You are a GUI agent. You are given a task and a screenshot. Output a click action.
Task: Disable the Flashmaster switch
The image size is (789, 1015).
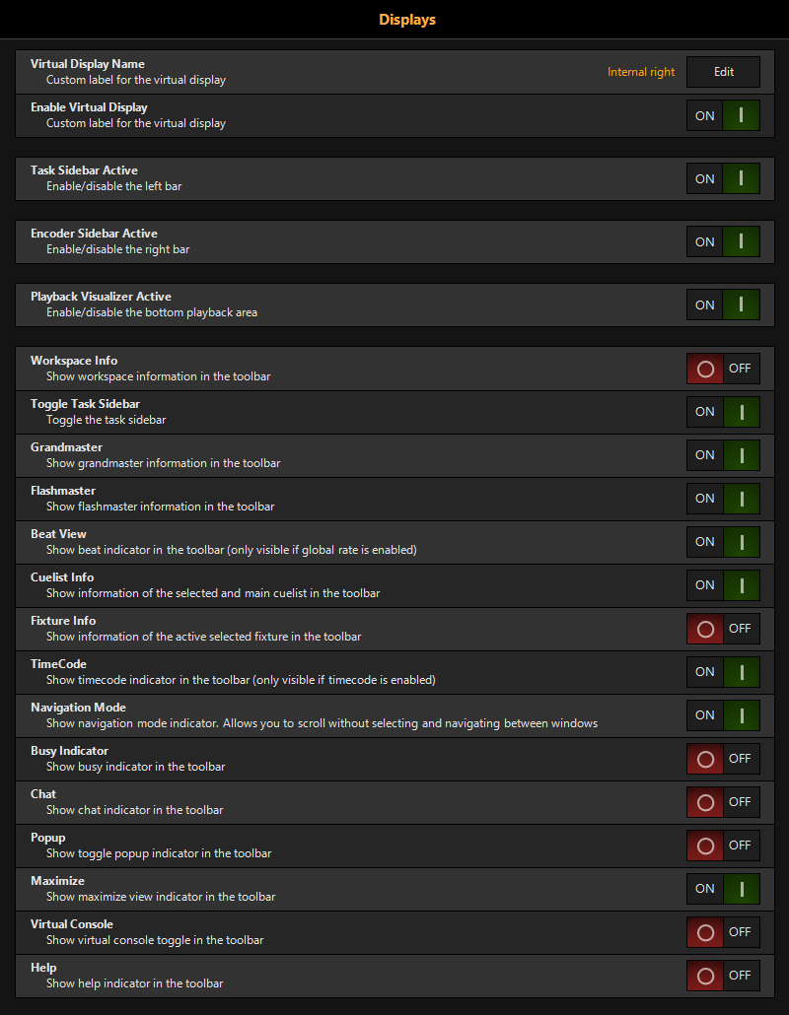click(723, 499)
